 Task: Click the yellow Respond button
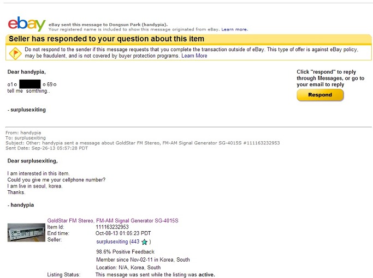[x=320, y=95]
